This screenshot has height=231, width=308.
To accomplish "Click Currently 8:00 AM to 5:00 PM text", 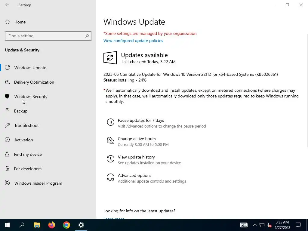I will pos(143,144).
